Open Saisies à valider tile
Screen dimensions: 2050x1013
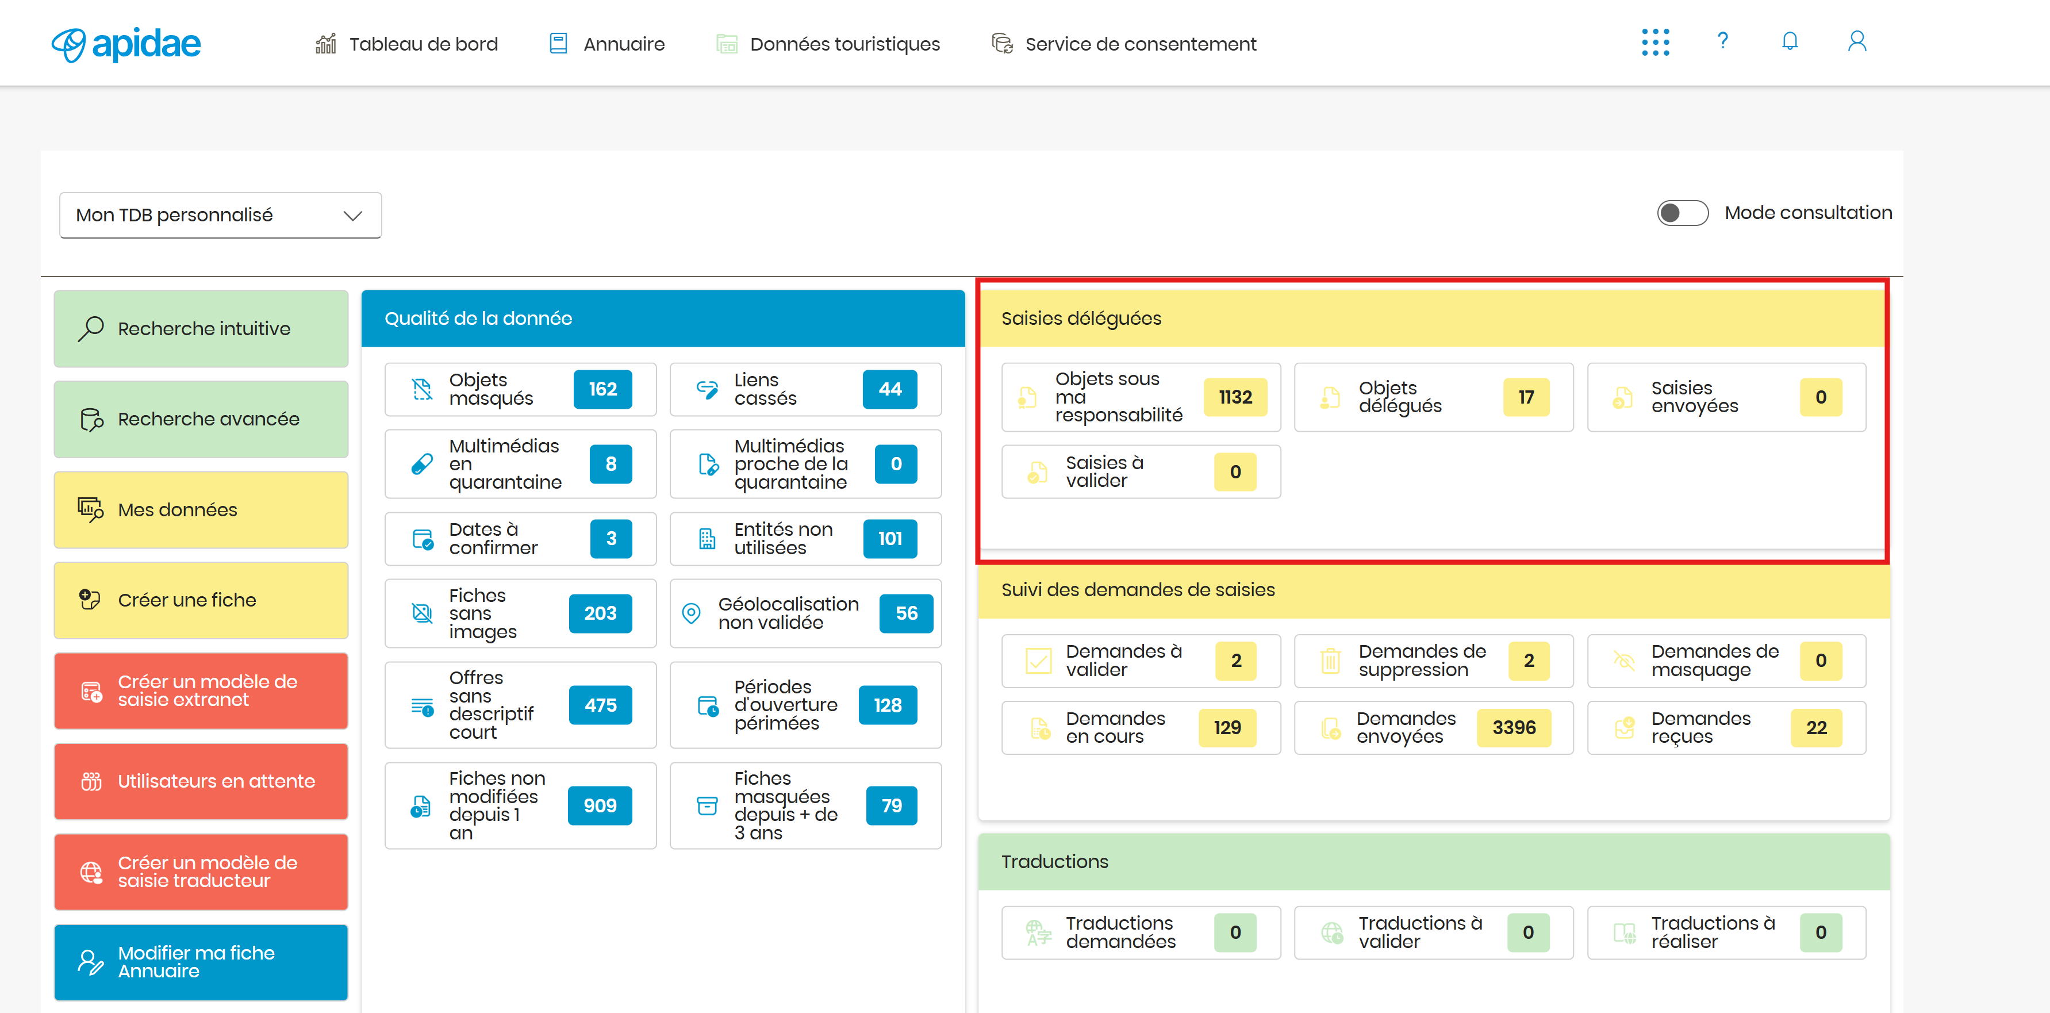pos(1141,472)
